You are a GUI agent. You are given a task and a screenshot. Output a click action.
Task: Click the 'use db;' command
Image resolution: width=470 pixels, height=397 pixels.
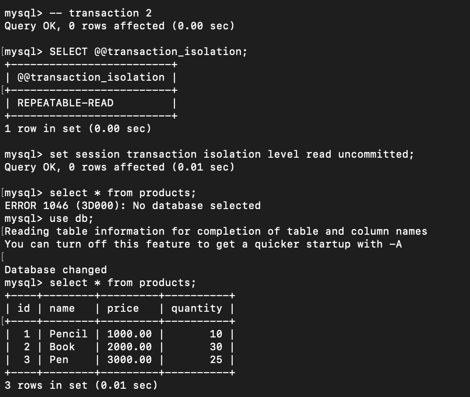(x=71, y=219)
